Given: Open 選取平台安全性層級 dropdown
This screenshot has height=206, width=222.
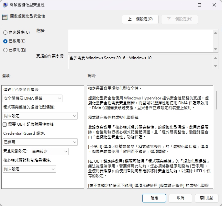Looking at the screenshot, I should pyautogui.click(x=32, y=98).
